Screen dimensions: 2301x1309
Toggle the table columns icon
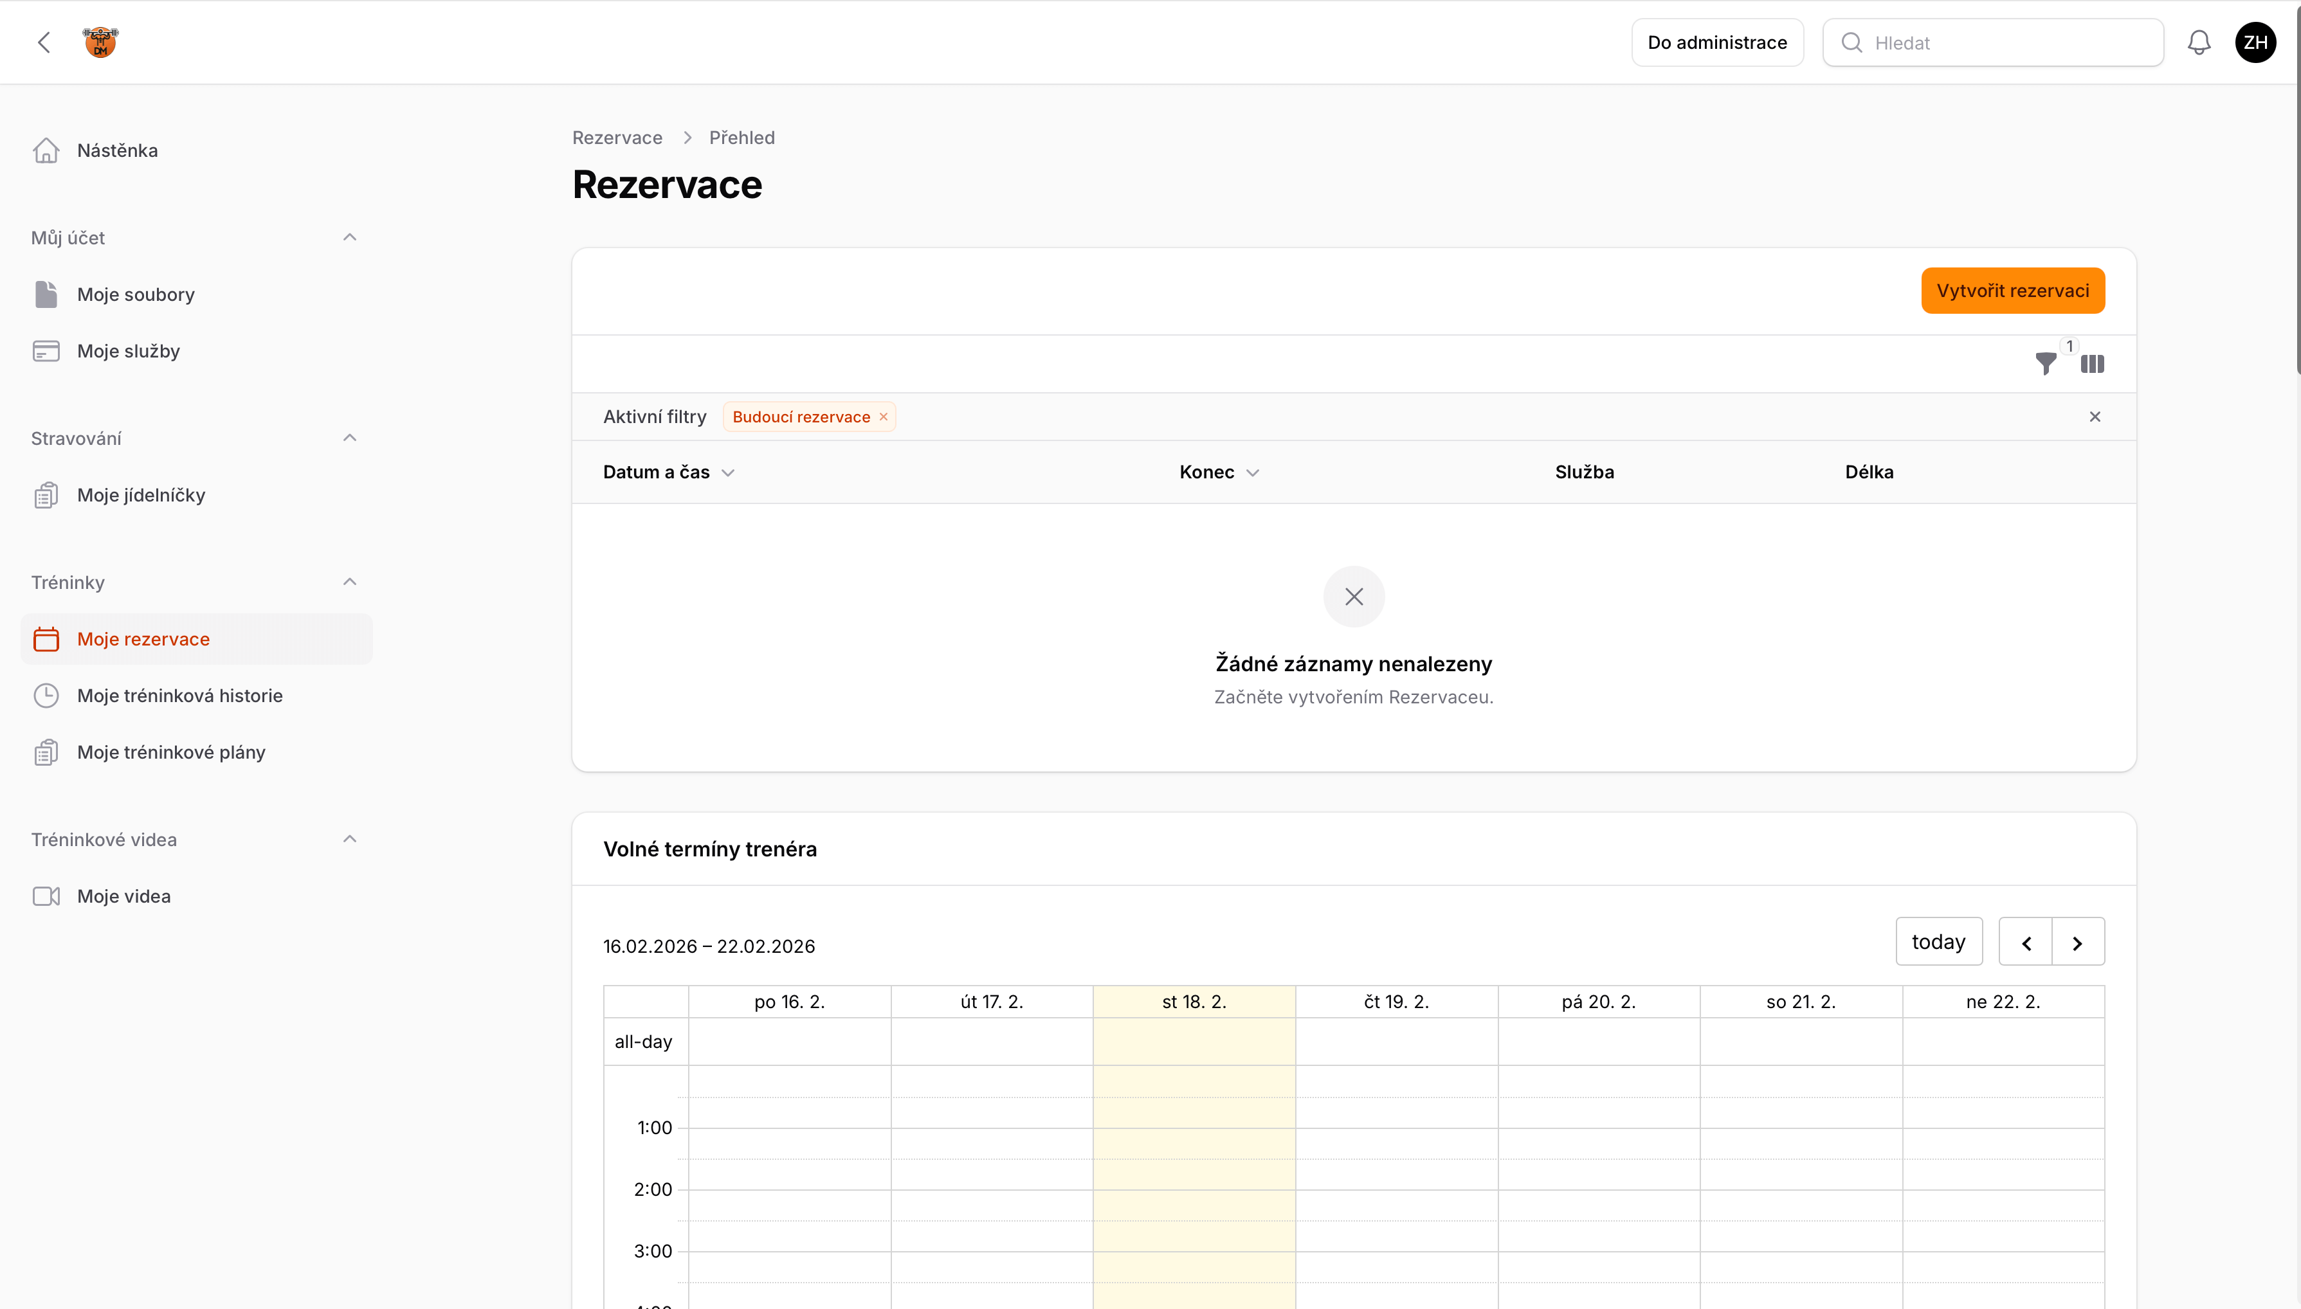[2093, 363]
